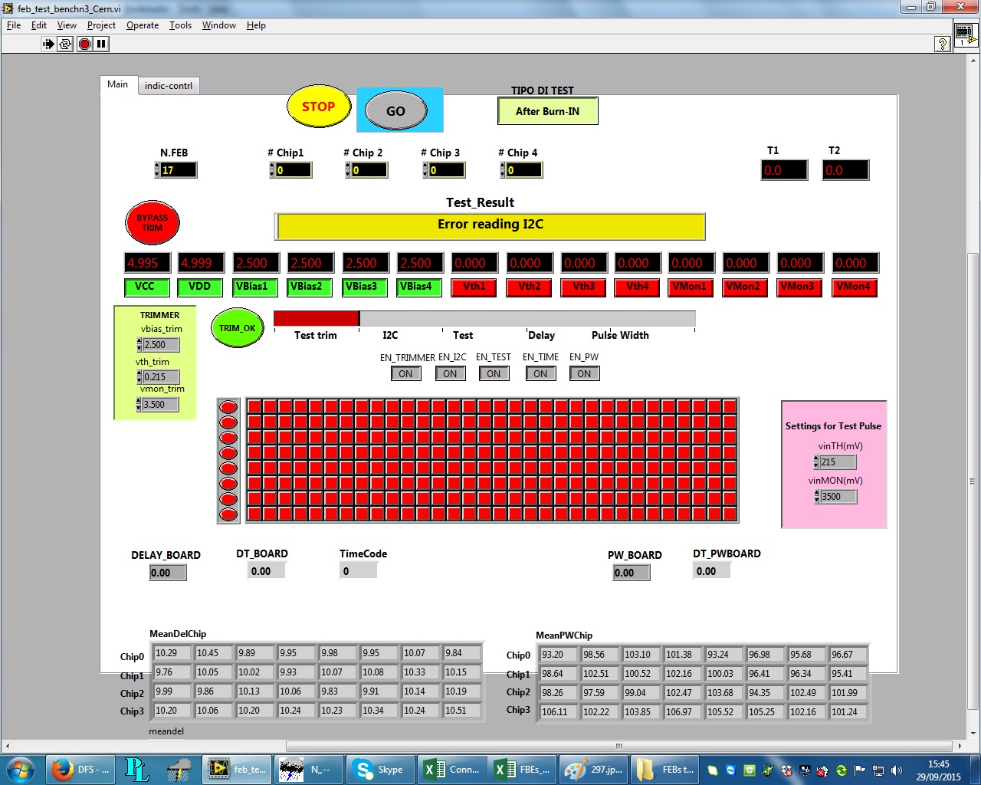Image resolution: width=981 pixels, height=785 pixels.
Task: Click the Run arrow toolbar icon
Action: point(48,44)
